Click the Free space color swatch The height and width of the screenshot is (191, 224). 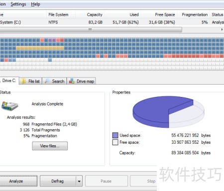tap(115, 142)
